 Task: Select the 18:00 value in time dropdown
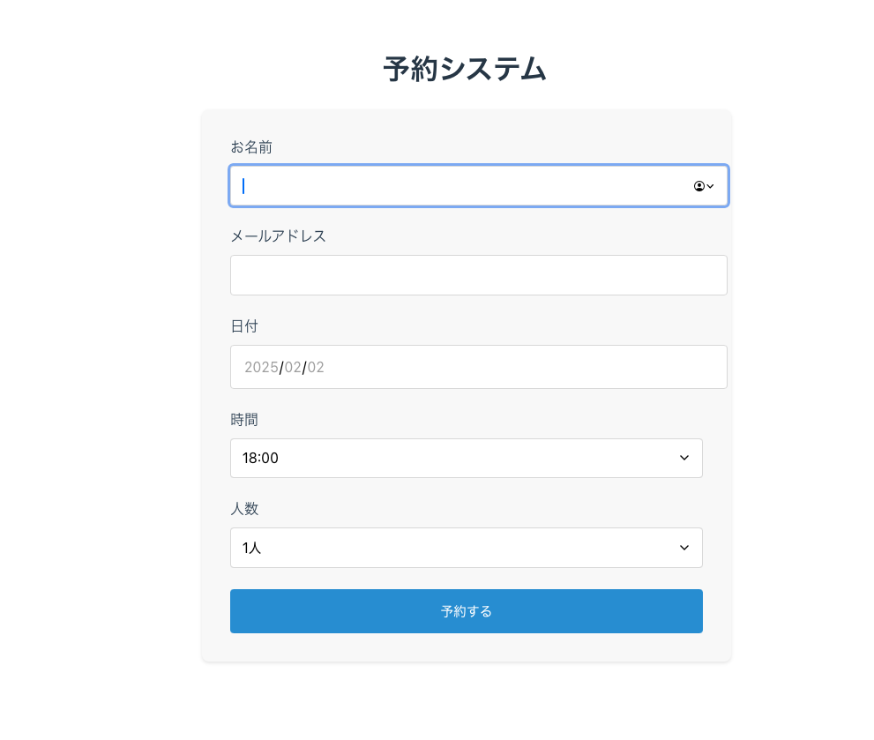258,458
